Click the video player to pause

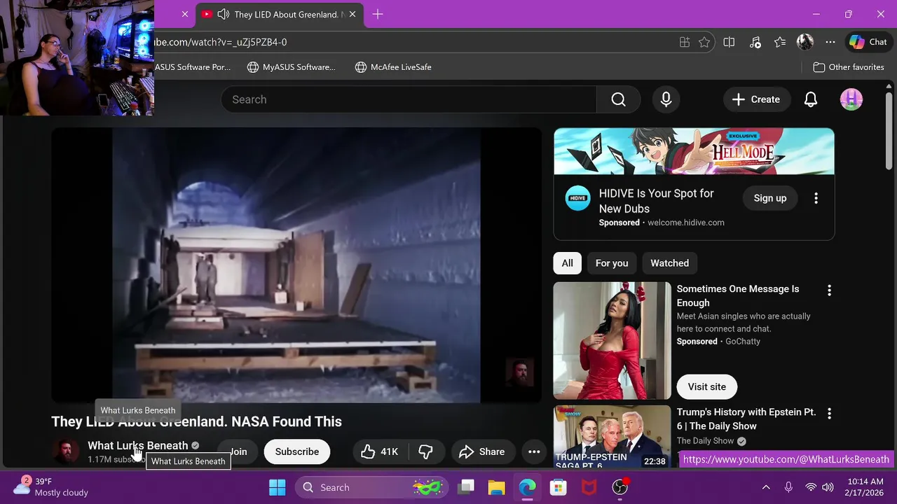296,265
